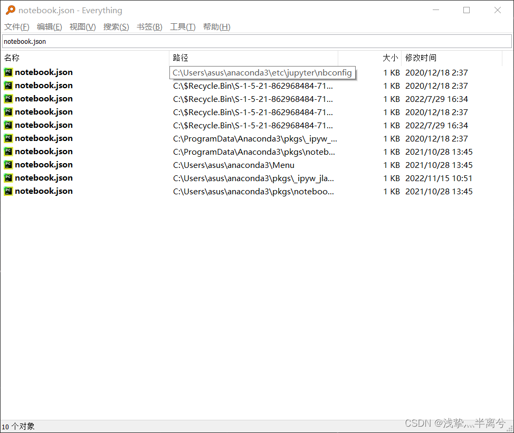514x433 pixels.
Task: Sort by the 名称 column header
Action: [84, 58]
